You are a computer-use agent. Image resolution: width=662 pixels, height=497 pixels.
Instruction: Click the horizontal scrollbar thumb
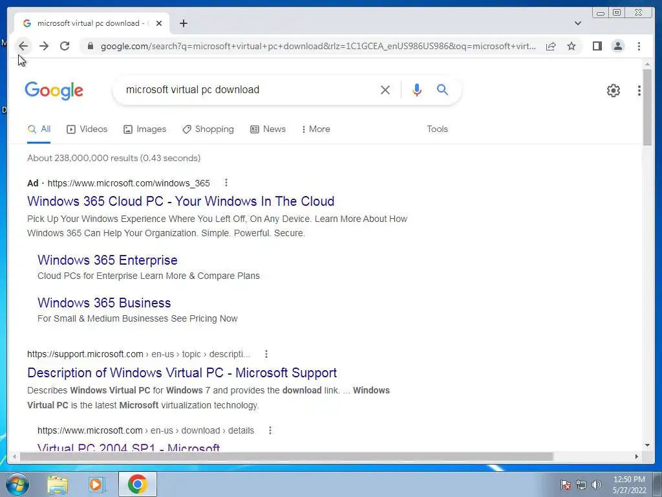pos(286,456)
